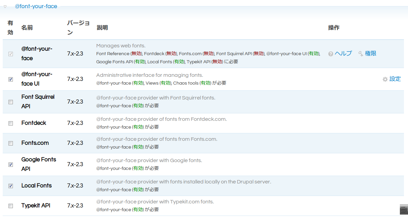Image resolution: width=408 pixels, height=221 pixels.
Task: Enable the Font Squirrel API module
Action: (x=10, y=102)
